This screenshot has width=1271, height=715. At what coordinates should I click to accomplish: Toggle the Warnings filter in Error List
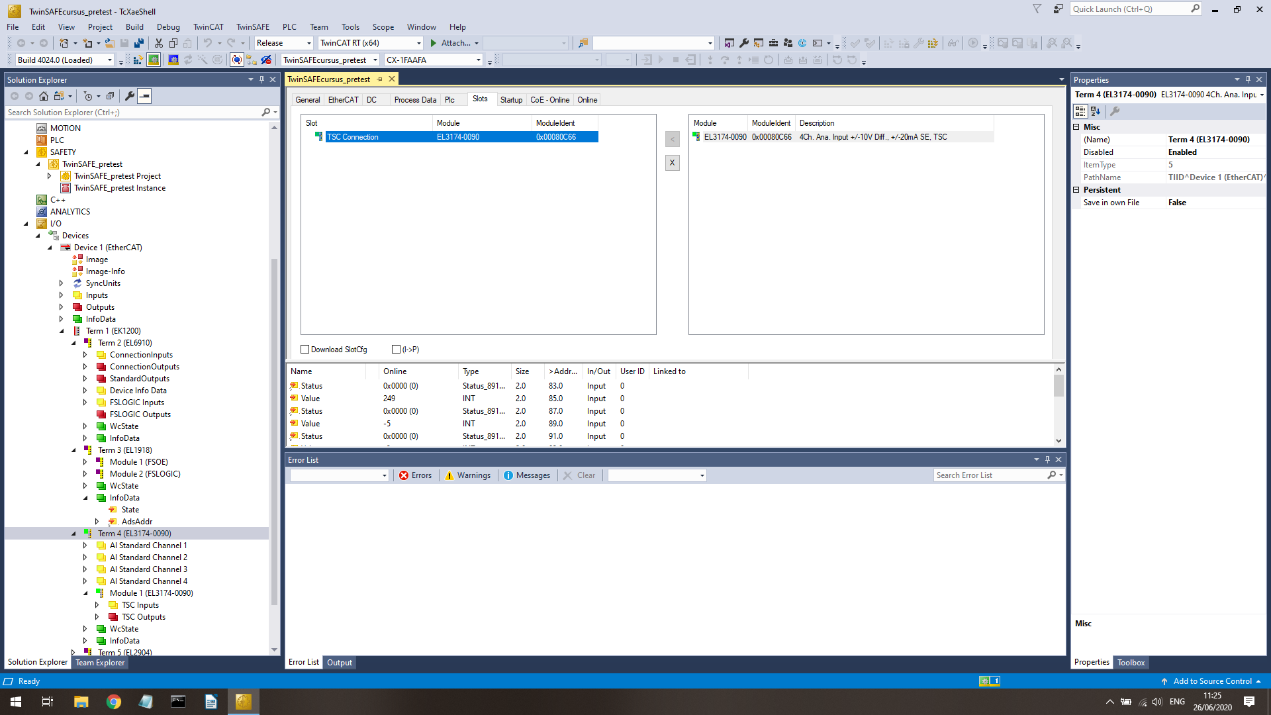[x=467, y=475]
